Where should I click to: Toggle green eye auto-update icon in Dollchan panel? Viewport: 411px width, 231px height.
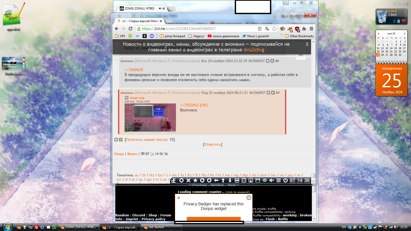click(265, 180)
